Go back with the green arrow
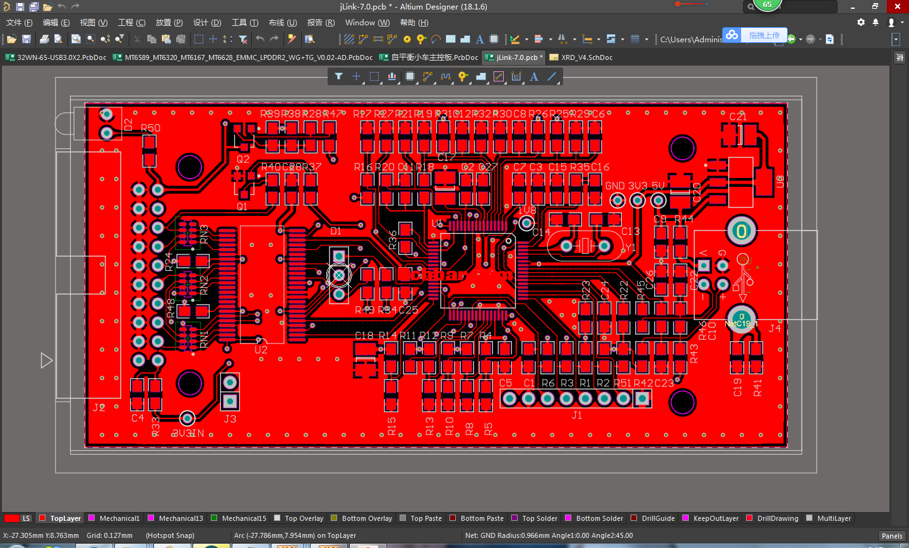909x548 pixels. pos(791,39)
